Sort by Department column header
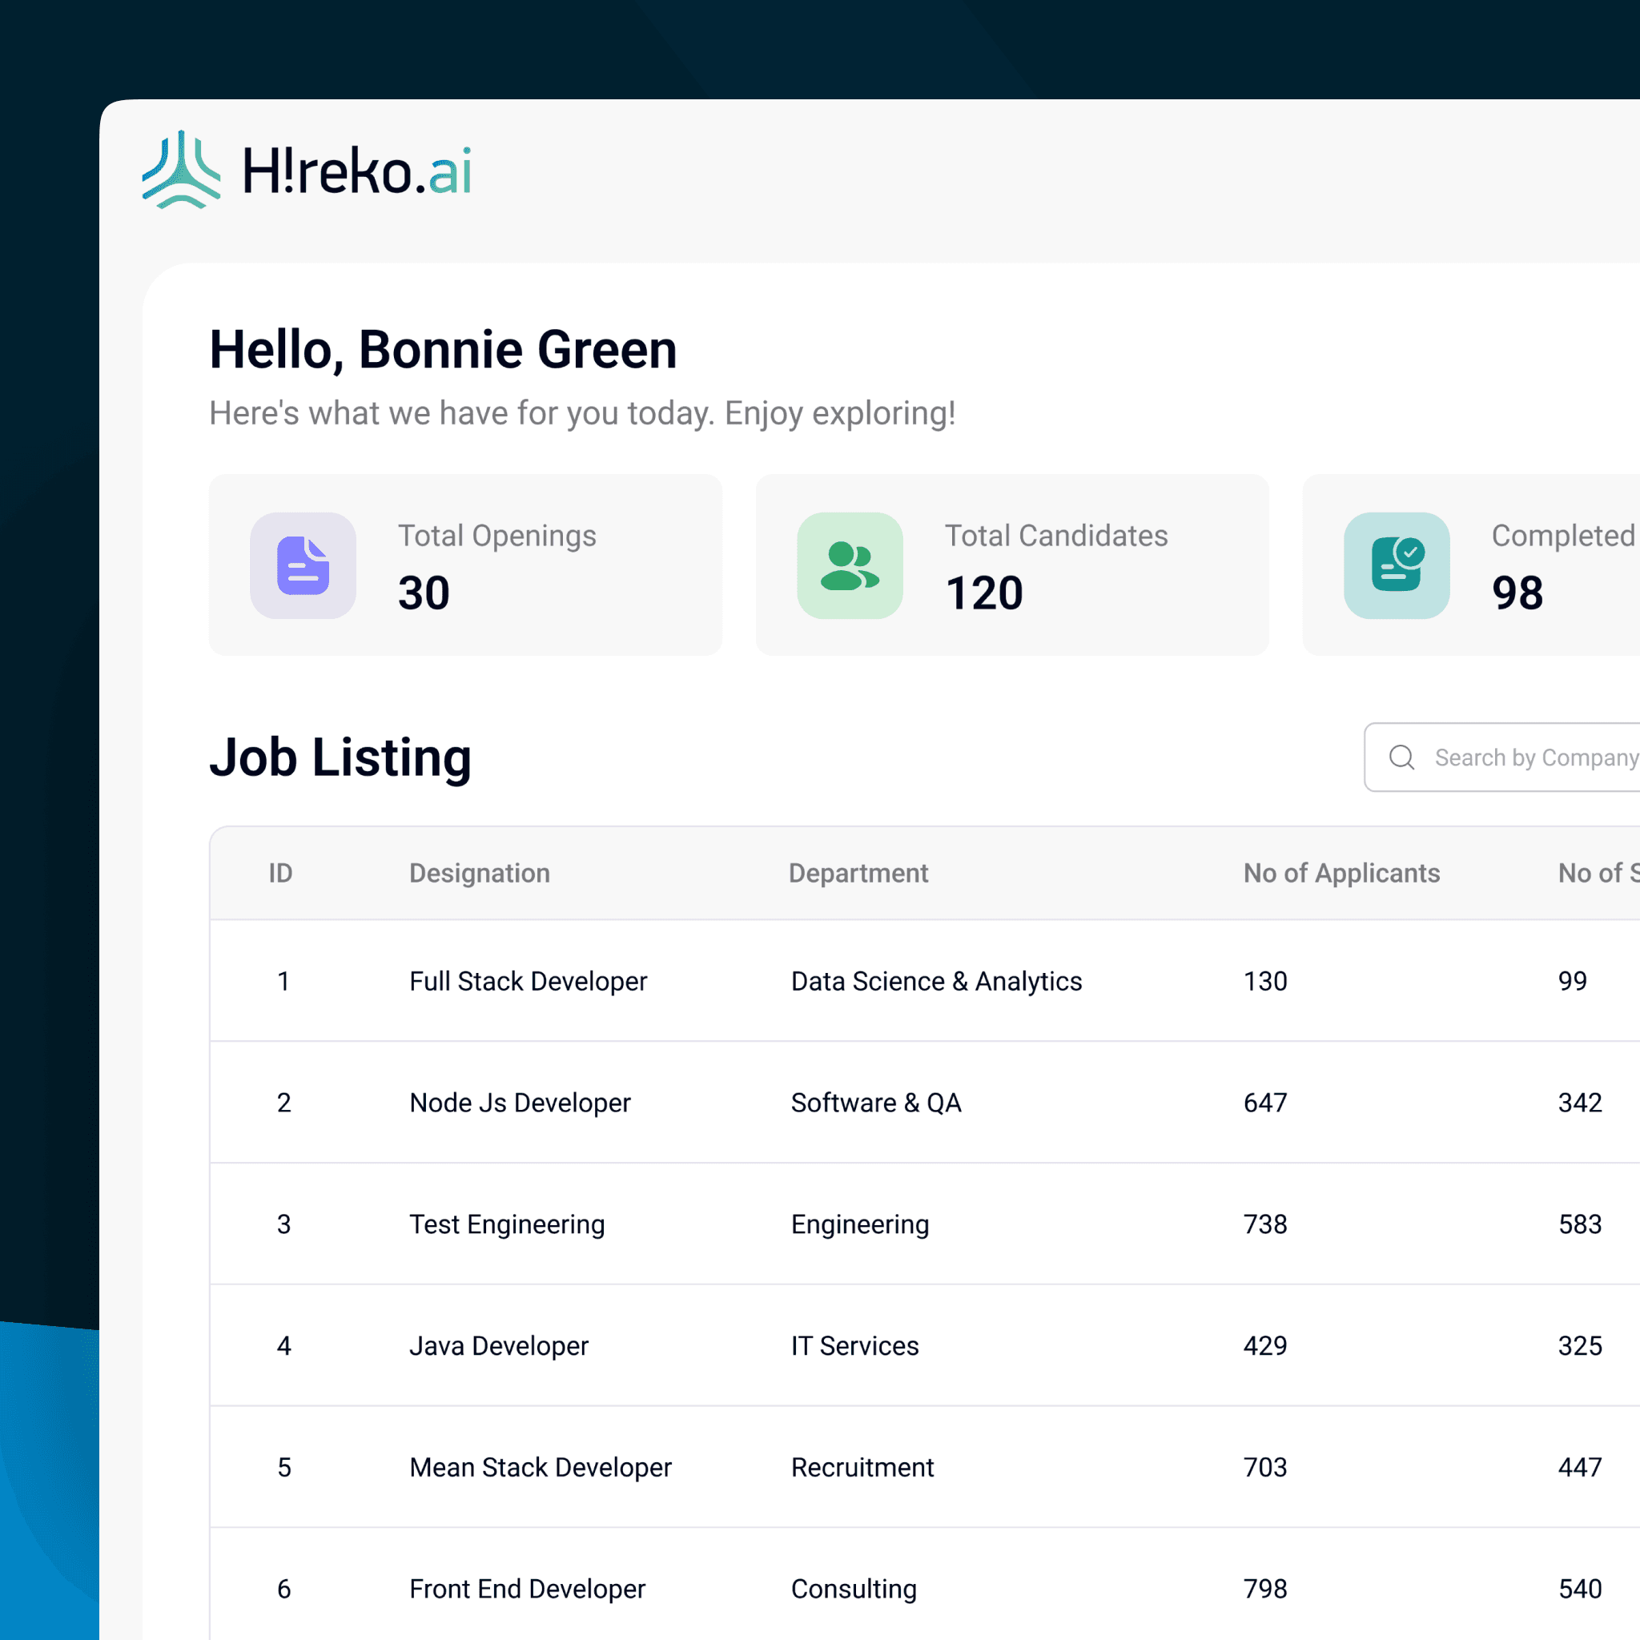The height and width of the screenshot is (1640, 1640). tap(858, 874)
